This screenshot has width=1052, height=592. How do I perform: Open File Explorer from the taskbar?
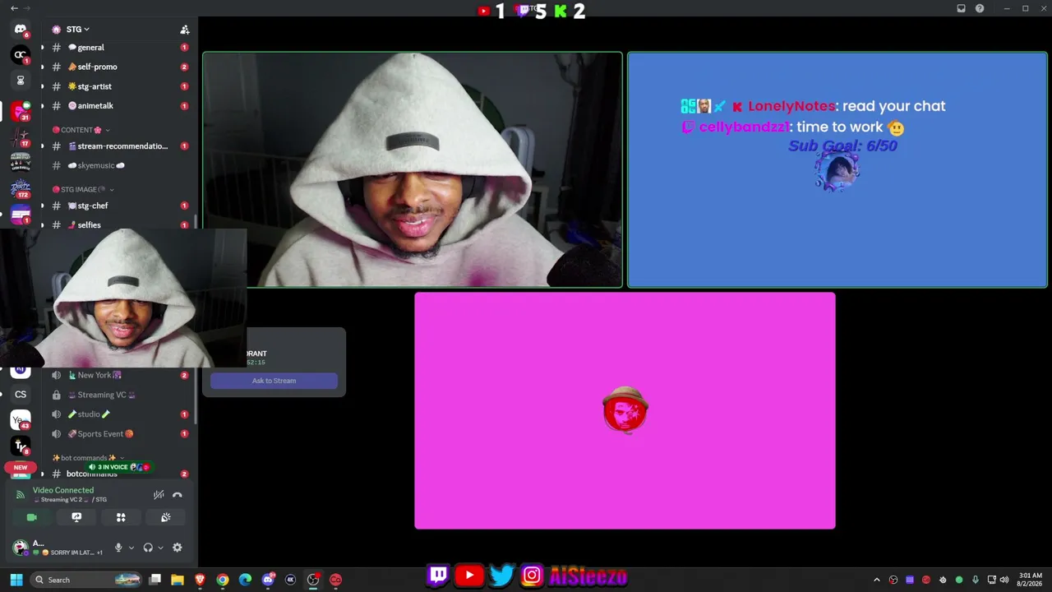pyautogui.click(x=177, y=580)
